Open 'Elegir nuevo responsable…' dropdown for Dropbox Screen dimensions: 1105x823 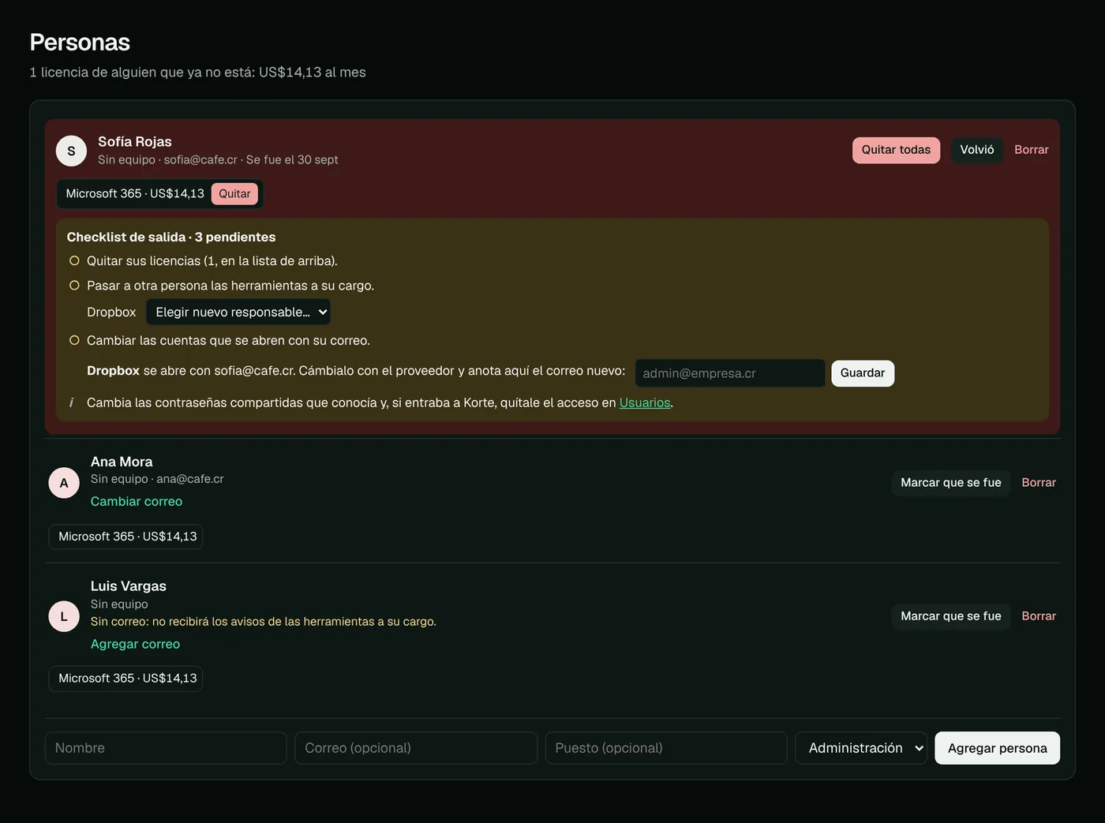pyautogui.click(x=238, y=312)
